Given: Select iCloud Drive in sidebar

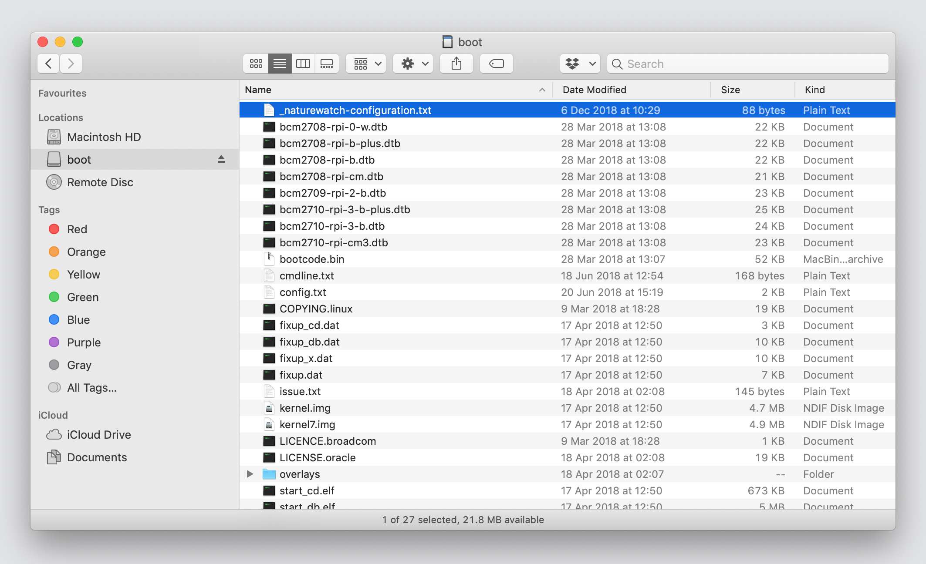Looking at the screenshot, I should [99, 435].
